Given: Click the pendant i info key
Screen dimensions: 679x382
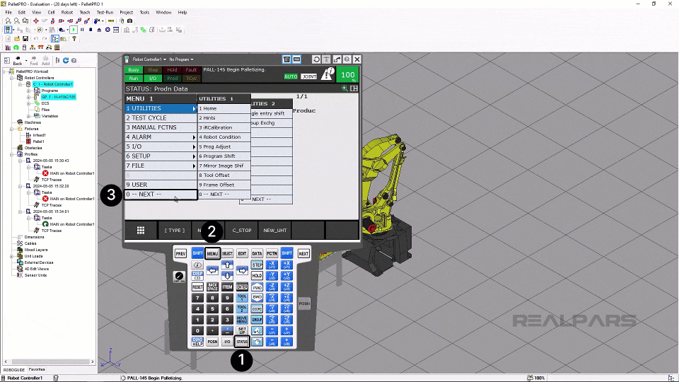Looking at the screenshot, I should pyautogui.click(x=197, y=265).
